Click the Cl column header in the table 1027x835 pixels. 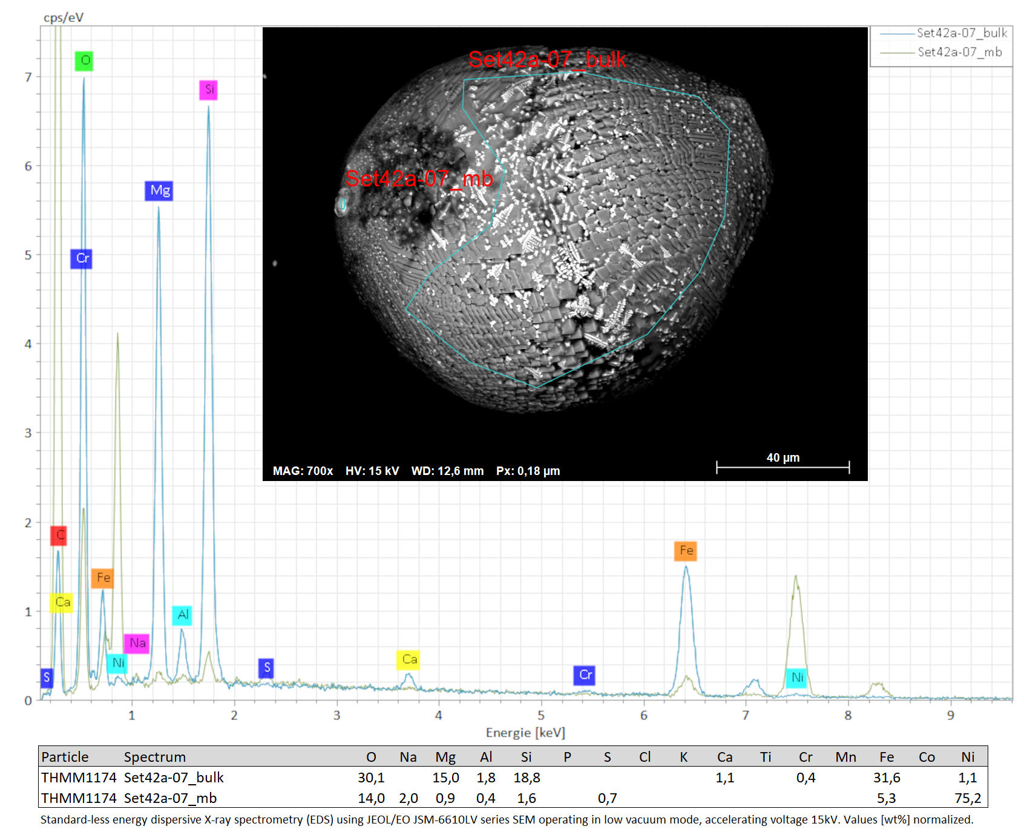coord(645,757)
